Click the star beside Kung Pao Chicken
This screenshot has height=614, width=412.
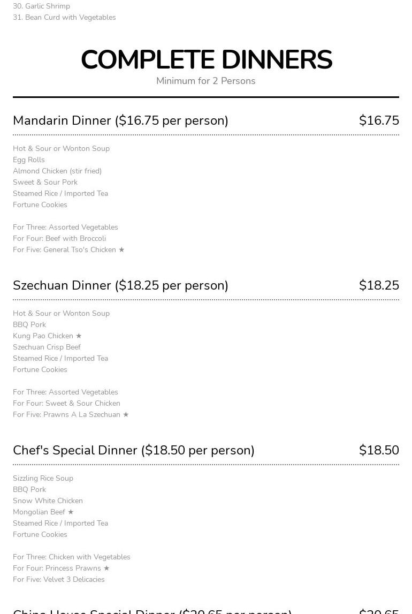79,336
